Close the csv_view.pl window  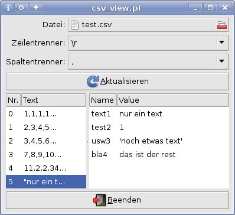tap(225, 8)
